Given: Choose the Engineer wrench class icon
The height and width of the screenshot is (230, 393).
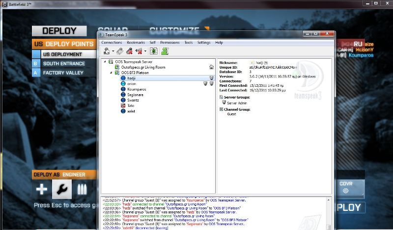Looking at the screenshot, I should pyautogui.click(x=62, y=189).
